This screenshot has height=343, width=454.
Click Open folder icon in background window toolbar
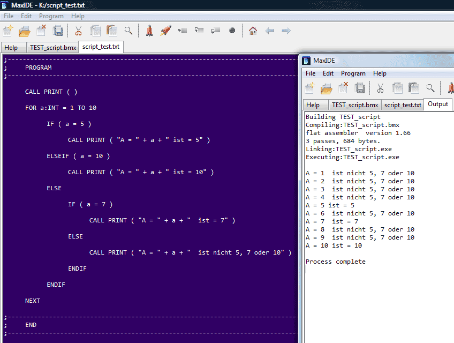[x=25, y=31]
